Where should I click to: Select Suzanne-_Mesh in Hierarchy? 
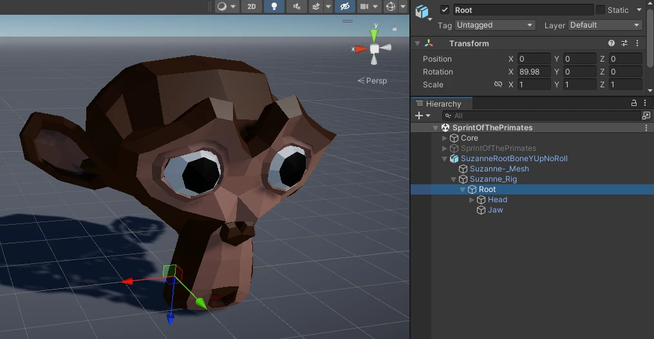pyautogui.click(x=500, y=169)
